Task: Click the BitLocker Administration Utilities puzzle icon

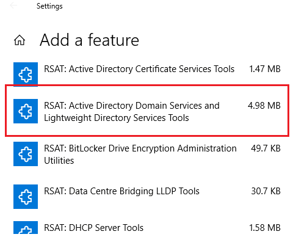Action: 26,154
